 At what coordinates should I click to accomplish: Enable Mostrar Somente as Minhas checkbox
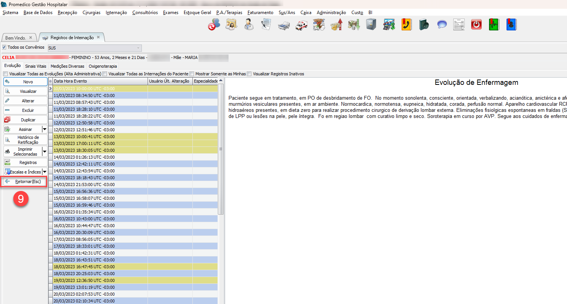192,74
